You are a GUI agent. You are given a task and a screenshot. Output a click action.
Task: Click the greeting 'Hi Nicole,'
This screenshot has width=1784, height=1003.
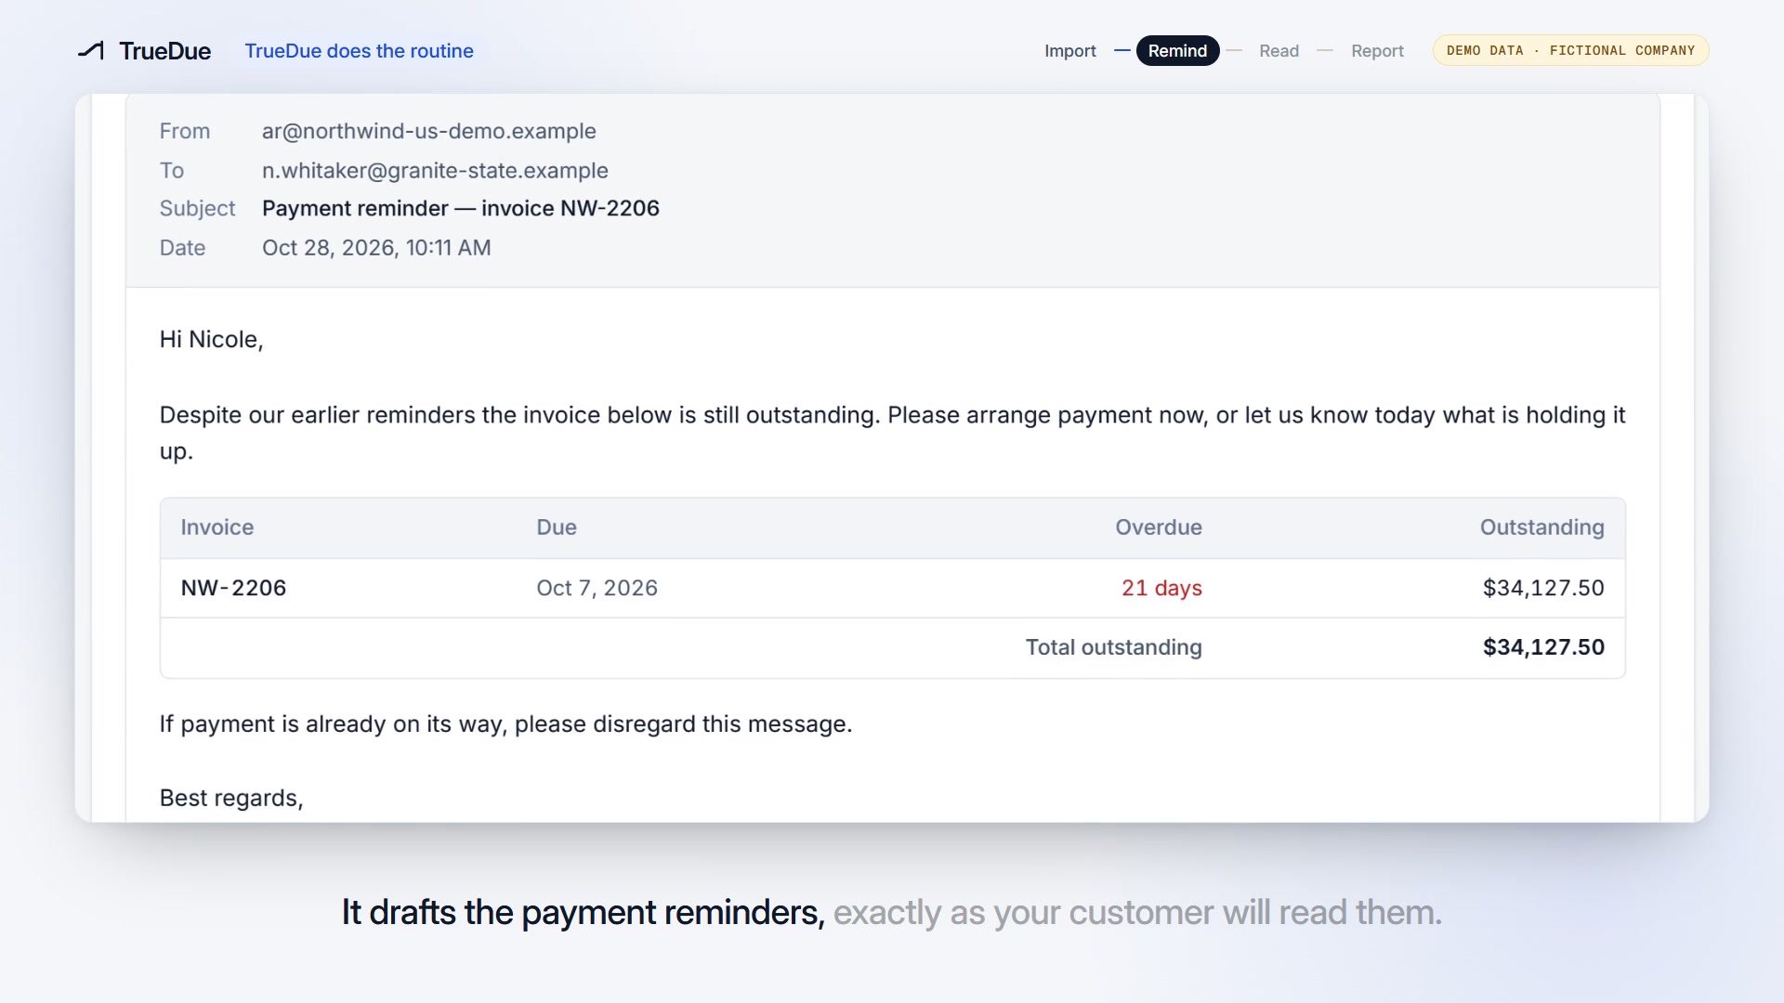click(x=211, y=339)
